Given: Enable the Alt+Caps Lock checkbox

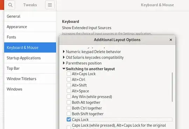Looking at the screenshot, I should pyautogui.click(x=69, y=74).
